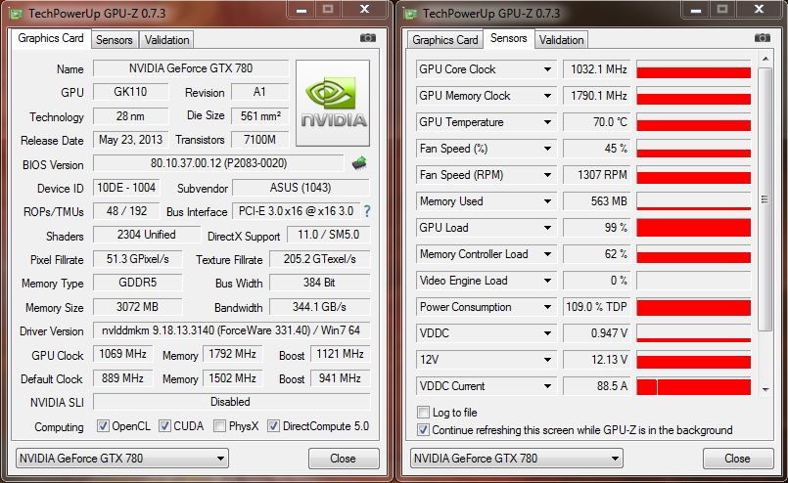Open the Power Consumption sensor dropdown

(x=548, y=307)
